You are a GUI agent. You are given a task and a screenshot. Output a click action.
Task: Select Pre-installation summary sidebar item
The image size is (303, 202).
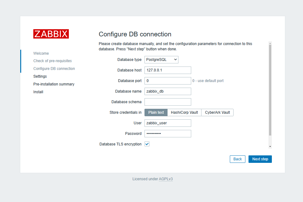(x=54, y=84)
